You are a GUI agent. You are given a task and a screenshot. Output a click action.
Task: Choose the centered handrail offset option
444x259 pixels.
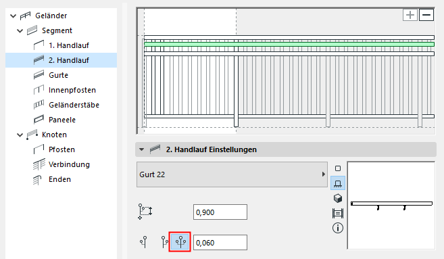pyautogui.click(x=144, y=242)
